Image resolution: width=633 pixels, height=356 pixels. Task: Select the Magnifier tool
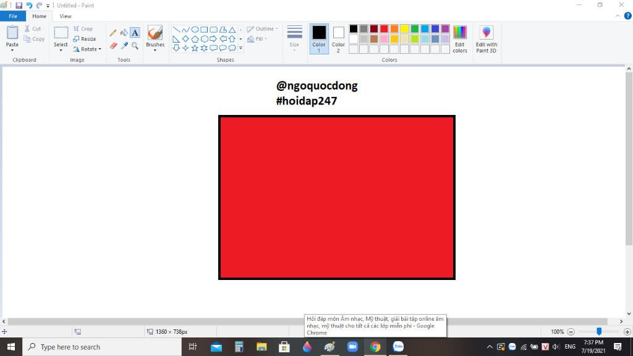pyautogui.click(x=135, y=46)
